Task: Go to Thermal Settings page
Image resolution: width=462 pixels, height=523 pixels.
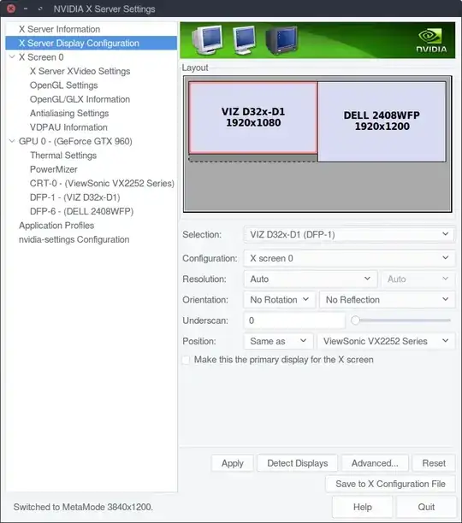Action: coord(63,155)
